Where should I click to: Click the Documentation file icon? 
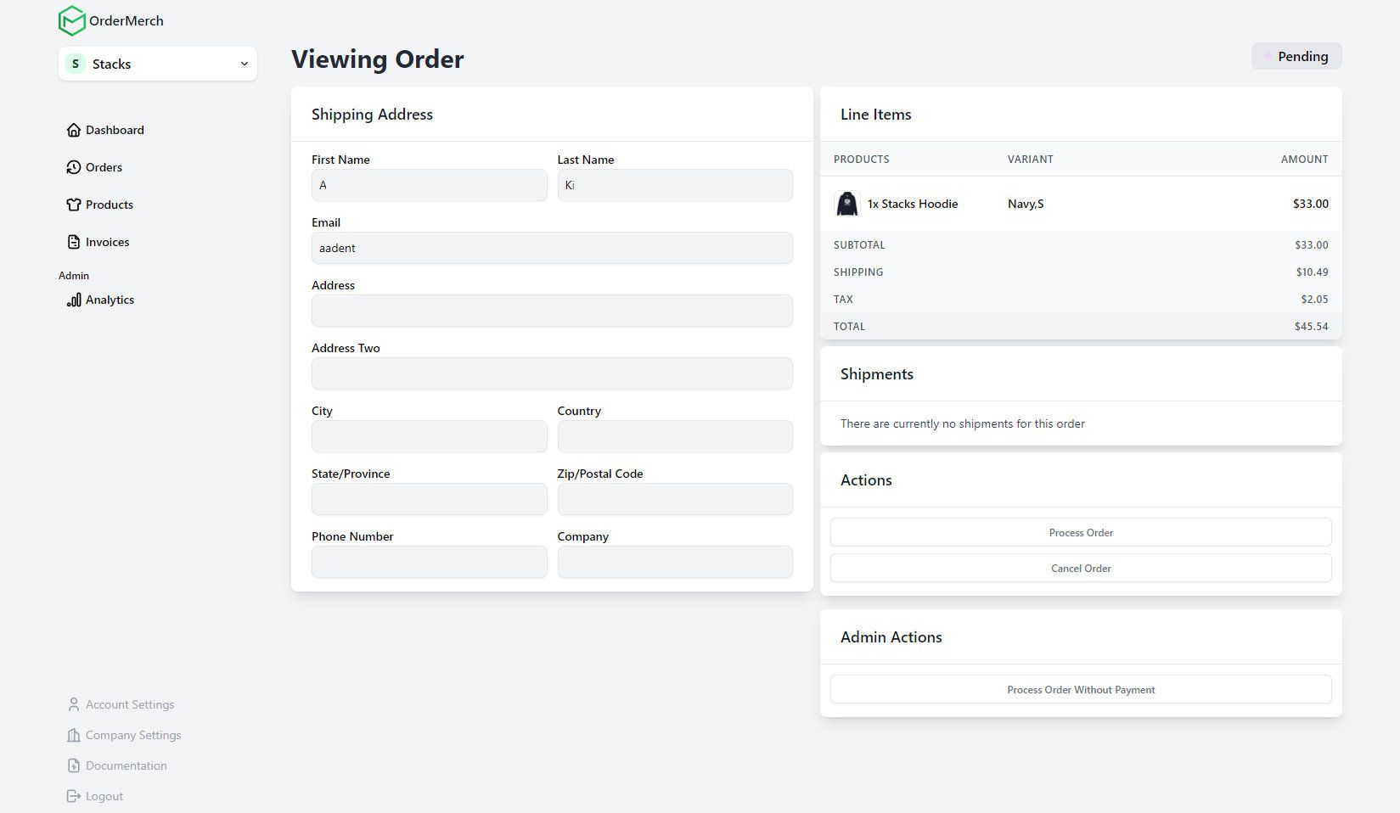click(x=74, y=765)
